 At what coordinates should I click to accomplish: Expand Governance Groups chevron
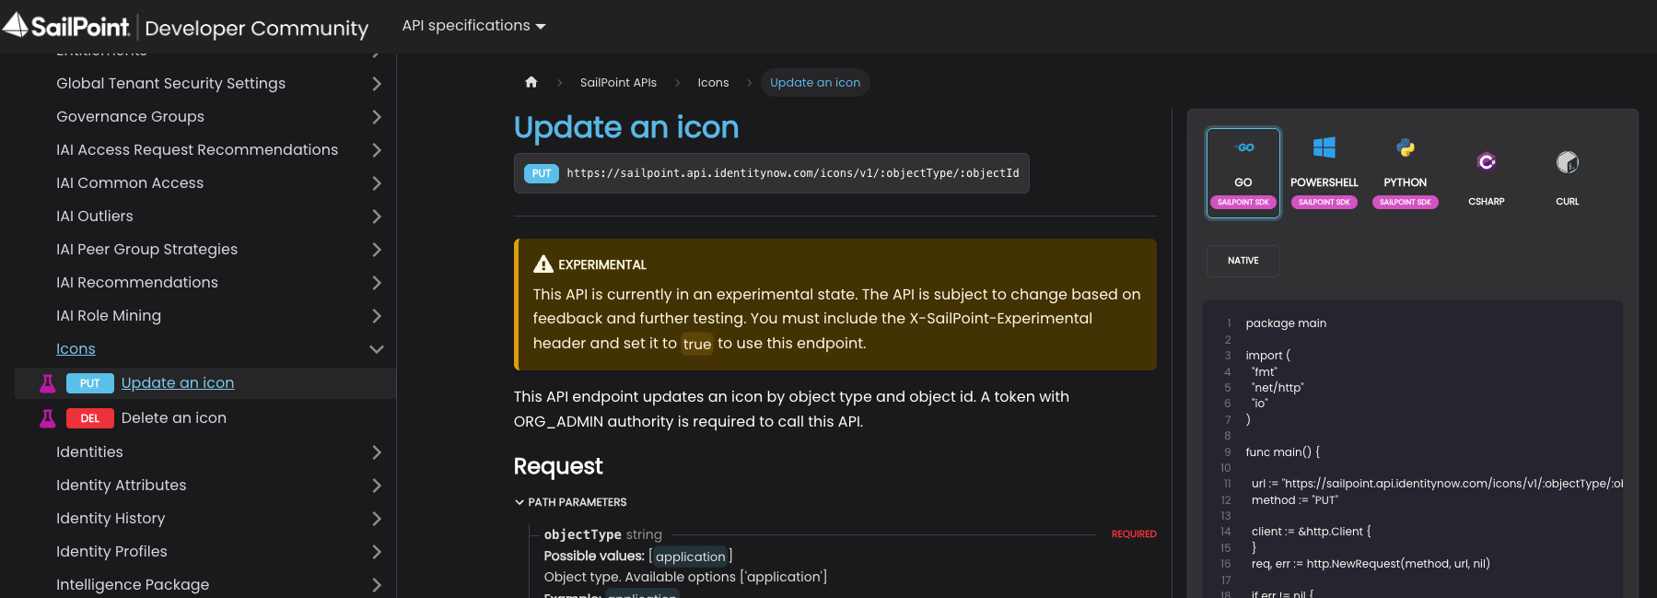coord(376,117)
